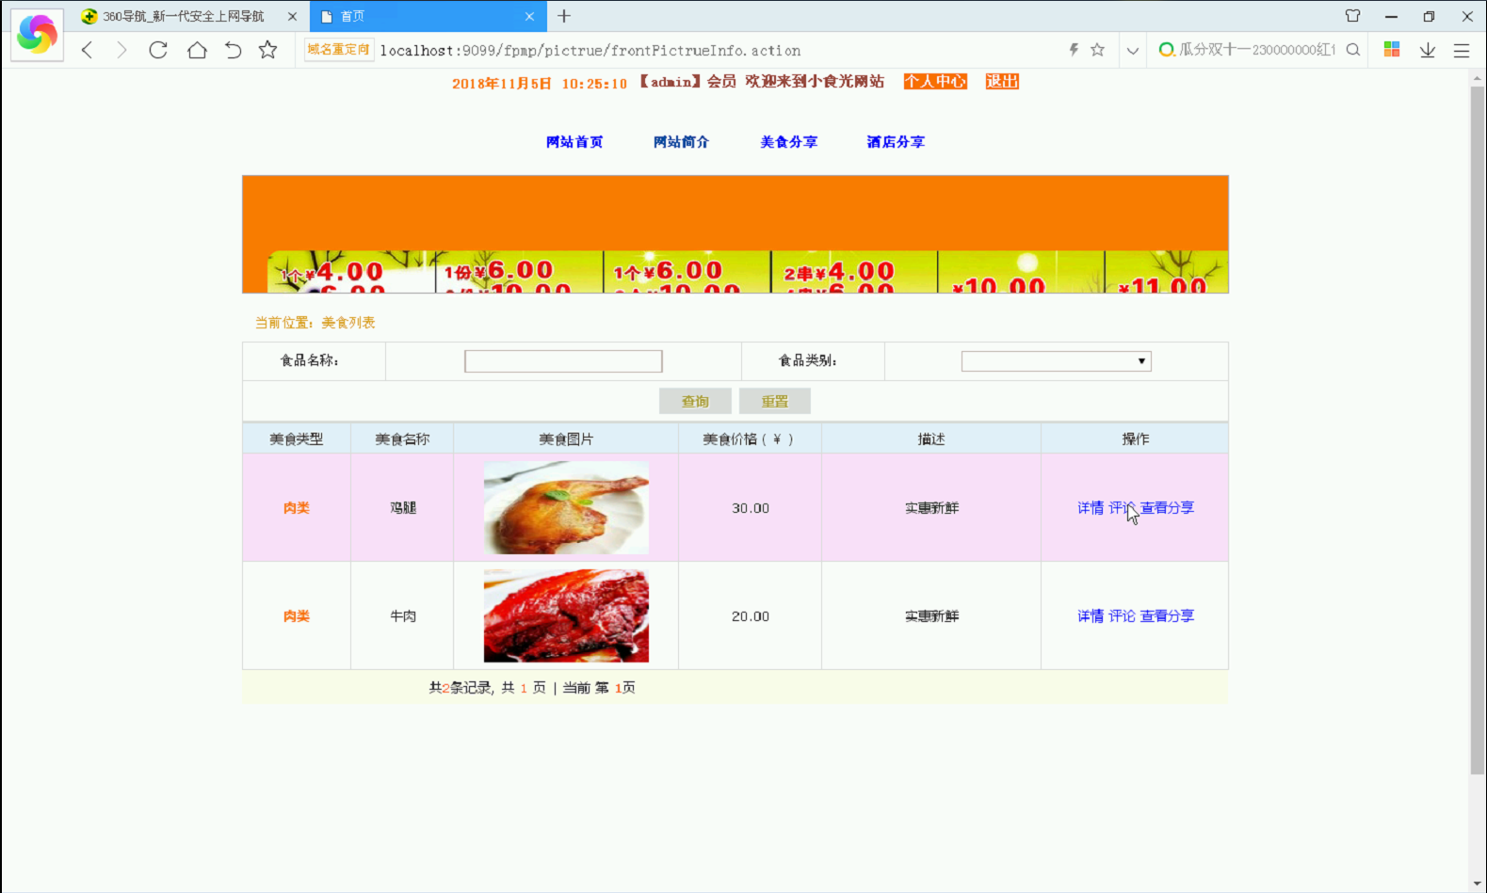Viewport: 1487px width, 893px height.
Task: Open 详情 for 牛肉 row
Action: (x=1091, y=616)
